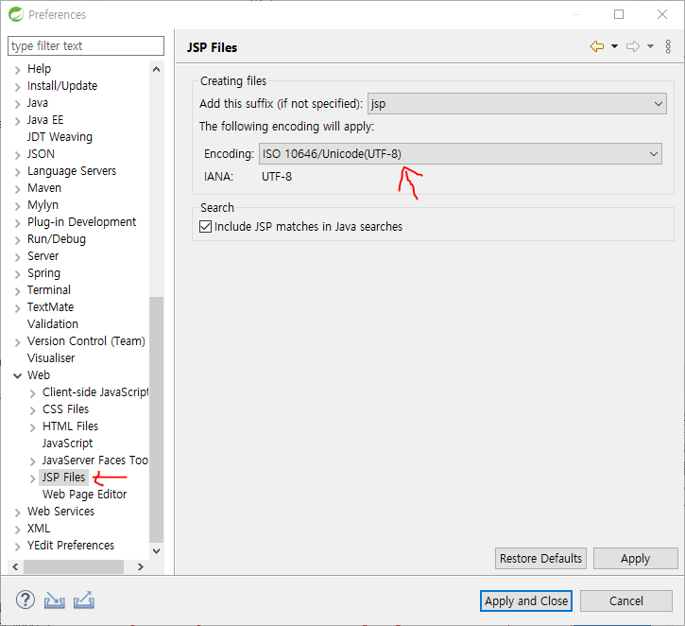
Task: Expand the Java EE tree node
Action: point(17,121)
